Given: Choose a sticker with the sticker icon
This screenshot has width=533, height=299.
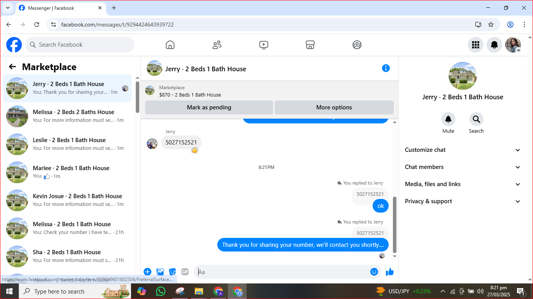Looking at the screenshot, I should click(x=172, y=272).
